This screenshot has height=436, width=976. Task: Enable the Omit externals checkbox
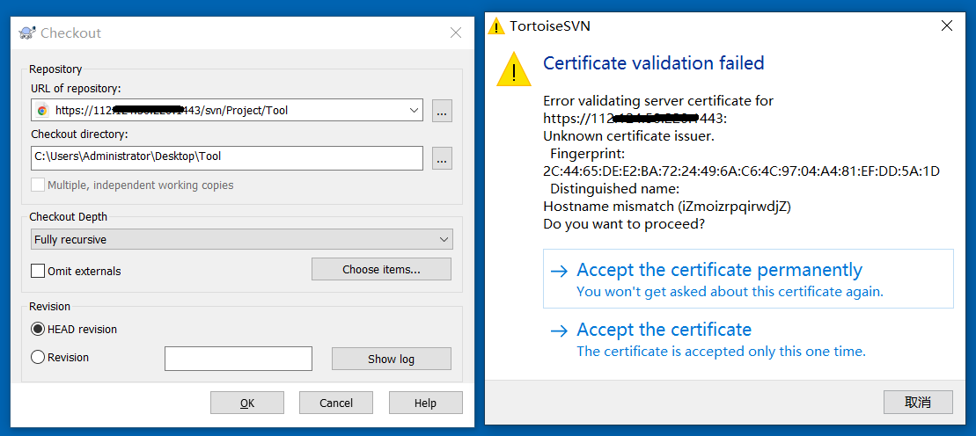38,271
